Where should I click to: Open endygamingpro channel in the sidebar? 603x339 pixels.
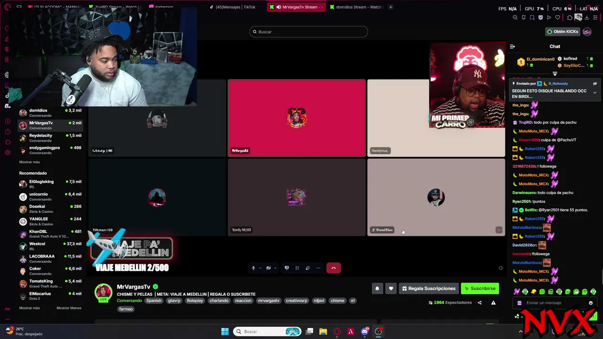pos(50,150)
